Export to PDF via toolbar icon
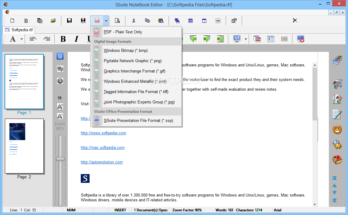Viewport: 348px width, 215px height. point(97,21)
